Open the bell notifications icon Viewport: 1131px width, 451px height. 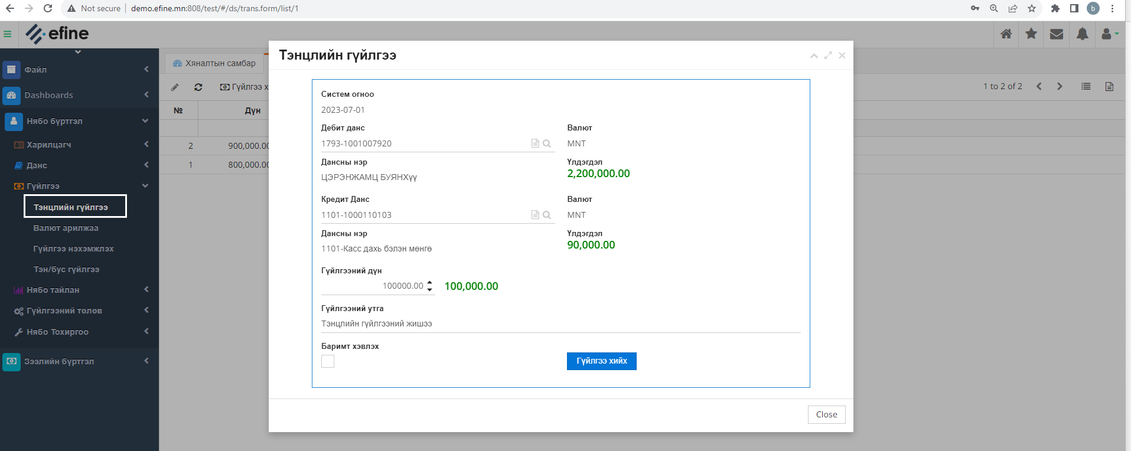1082,34
